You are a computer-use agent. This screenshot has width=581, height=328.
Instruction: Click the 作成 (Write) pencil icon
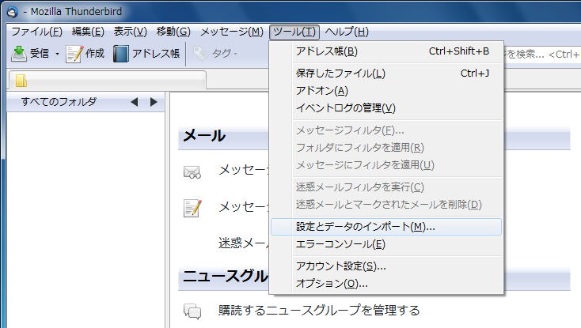click(74, 54)
